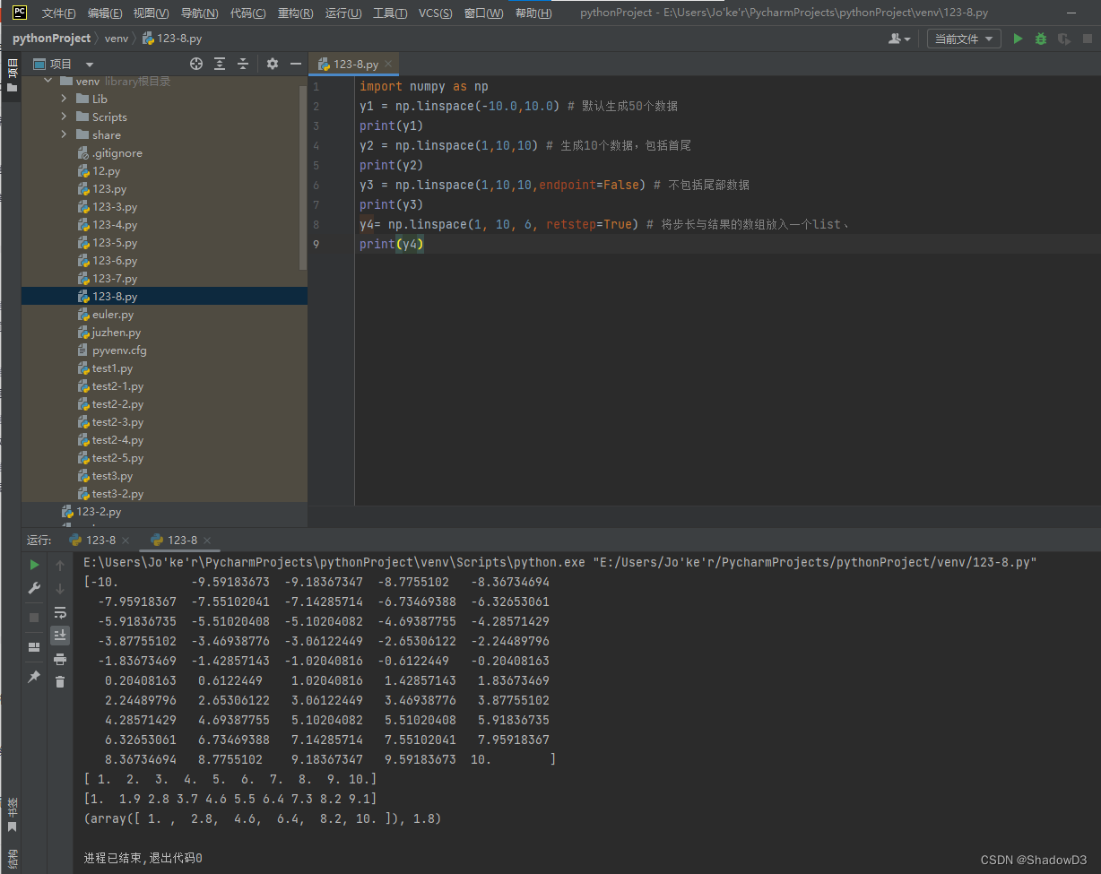
Task: Place cursor on print(y3) code line
Action: [391, 204]
